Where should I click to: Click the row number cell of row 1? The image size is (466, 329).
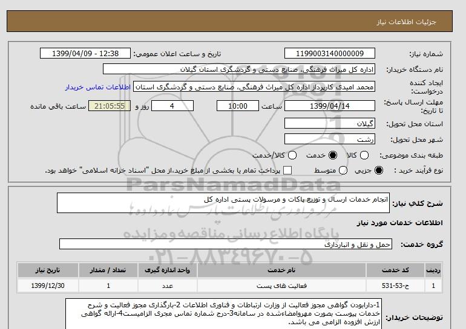click(433, 286)
